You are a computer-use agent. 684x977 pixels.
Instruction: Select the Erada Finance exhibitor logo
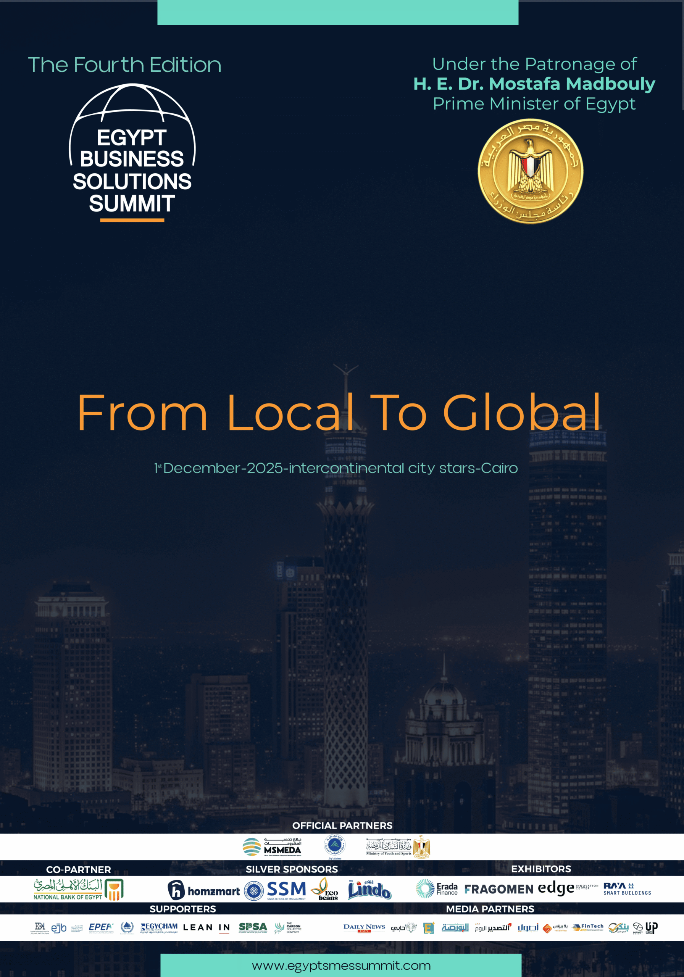click(x=437, y=889)
